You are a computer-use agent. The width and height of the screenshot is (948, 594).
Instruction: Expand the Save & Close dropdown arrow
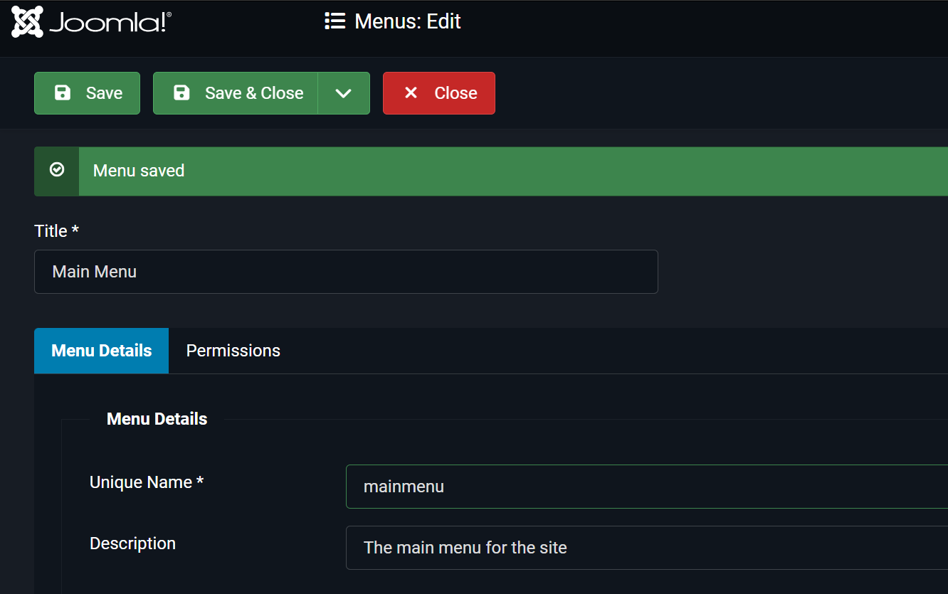344,93
